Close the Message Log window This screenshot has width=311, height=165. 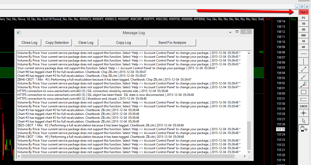(246, 32)
